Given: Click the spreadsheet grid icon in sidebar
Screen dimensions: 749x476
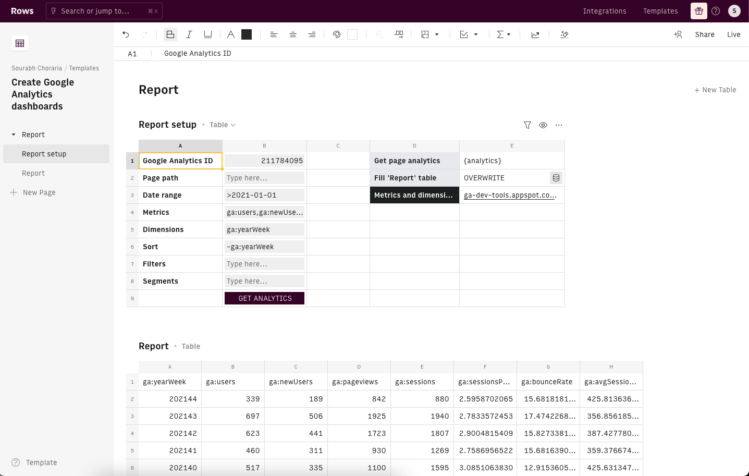Looking at the screenshot, I should click(x=20, y=43).
